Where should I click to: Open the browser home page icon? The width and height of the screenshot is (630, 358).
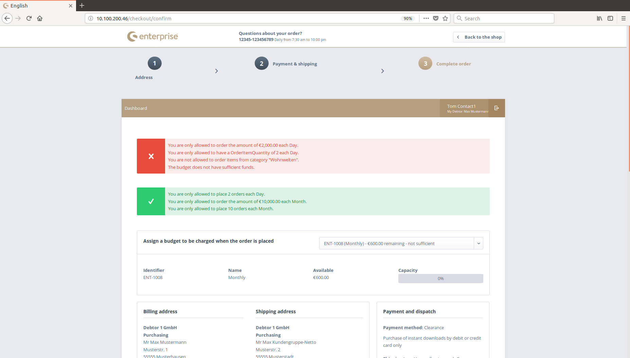pos(40,18)
